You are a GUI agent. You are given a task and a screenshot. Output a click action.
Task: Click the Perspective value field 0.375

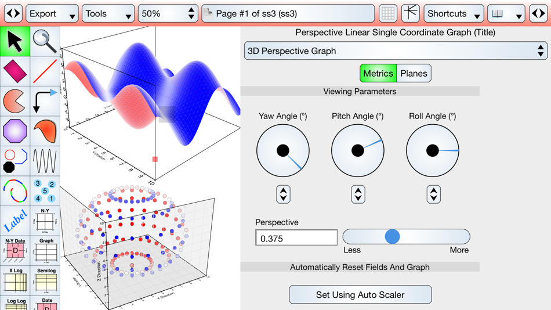pyautogui.click(x=296, y=238)
